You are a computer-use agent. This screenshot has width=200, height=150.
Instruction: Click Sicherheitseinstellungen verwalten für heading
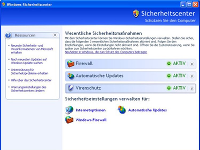coord(107,99)
